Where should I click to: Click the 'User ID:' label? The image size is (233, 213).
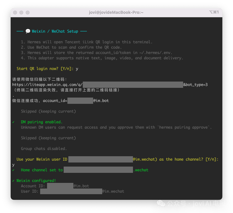coord(29,191)
